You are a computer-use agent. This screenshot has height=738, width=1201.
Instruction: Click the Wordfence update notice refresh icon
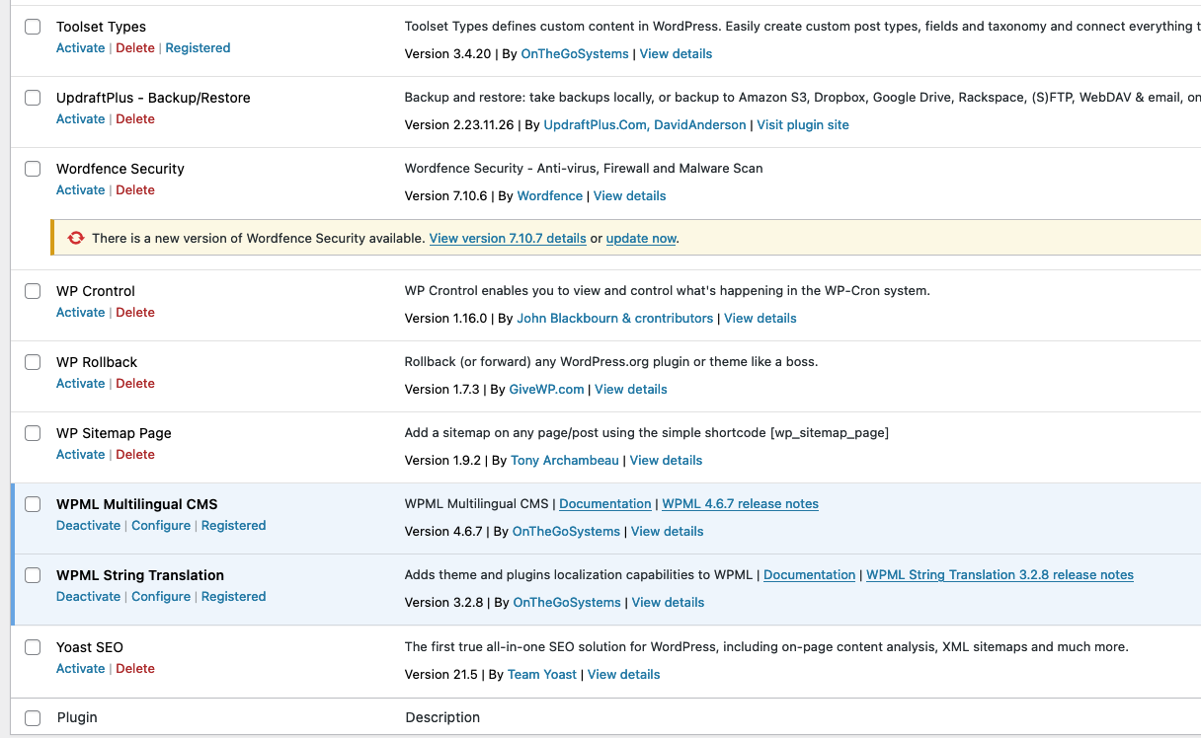click(76, 238)
